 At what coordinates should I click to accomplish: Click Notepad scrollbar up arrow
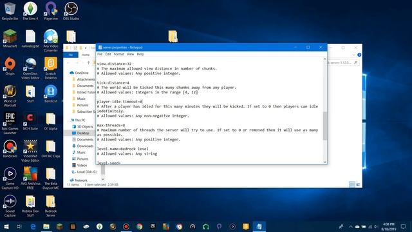pos(324,59)
